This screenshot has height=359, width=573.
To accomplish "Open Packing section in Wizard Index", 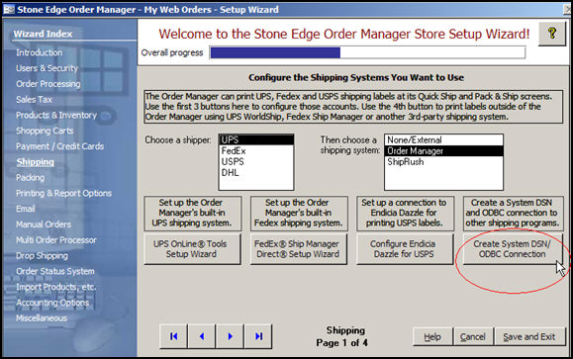I will [31, 178].
